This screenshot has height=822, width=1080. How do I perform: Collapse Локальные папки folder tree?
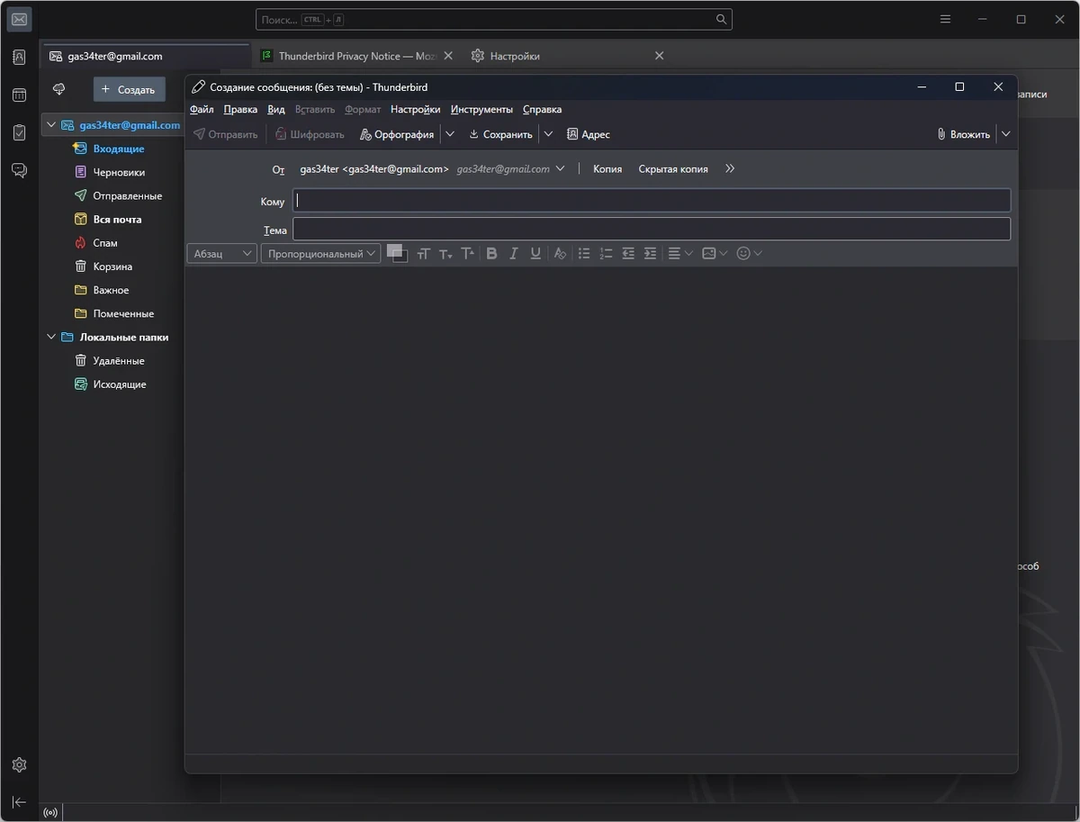click(51, 338)
